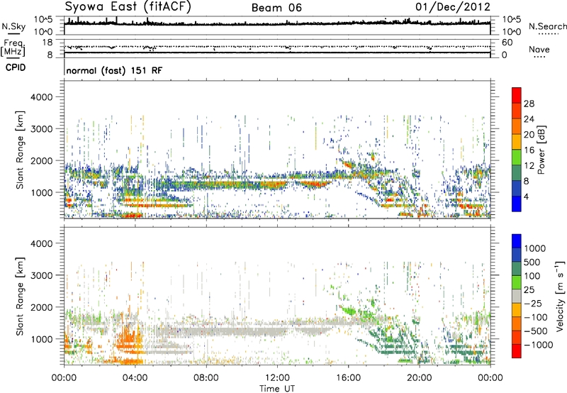
Task: Pick the light green Power segment between 12 and 16
Action: [517, 157]
